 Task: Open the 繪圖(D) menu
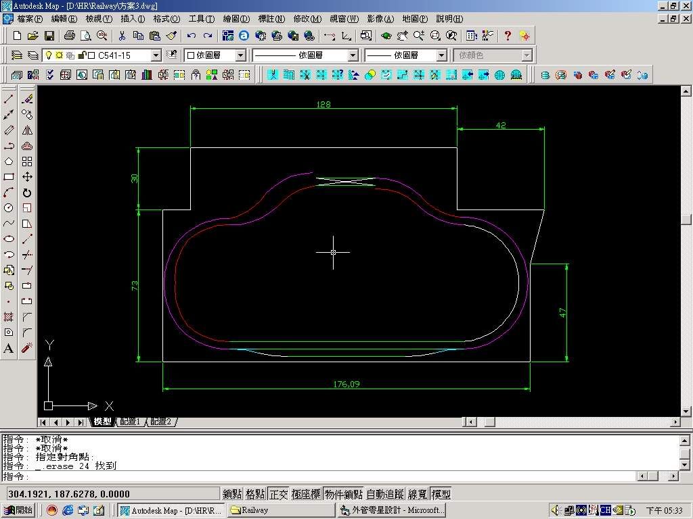tap(236, 19)
